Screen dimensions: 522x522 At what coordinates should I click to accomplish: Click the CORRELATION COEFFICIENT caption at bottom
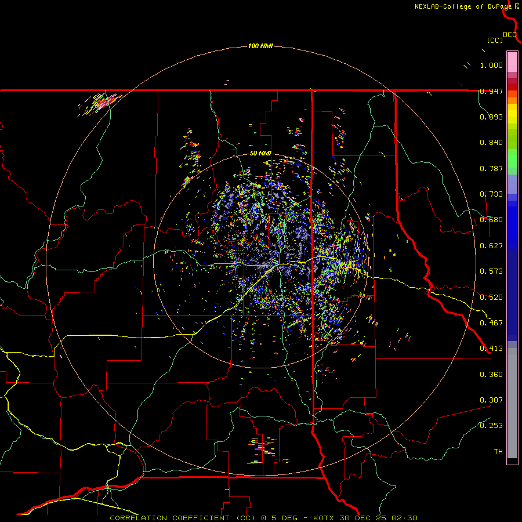(263, 518)
